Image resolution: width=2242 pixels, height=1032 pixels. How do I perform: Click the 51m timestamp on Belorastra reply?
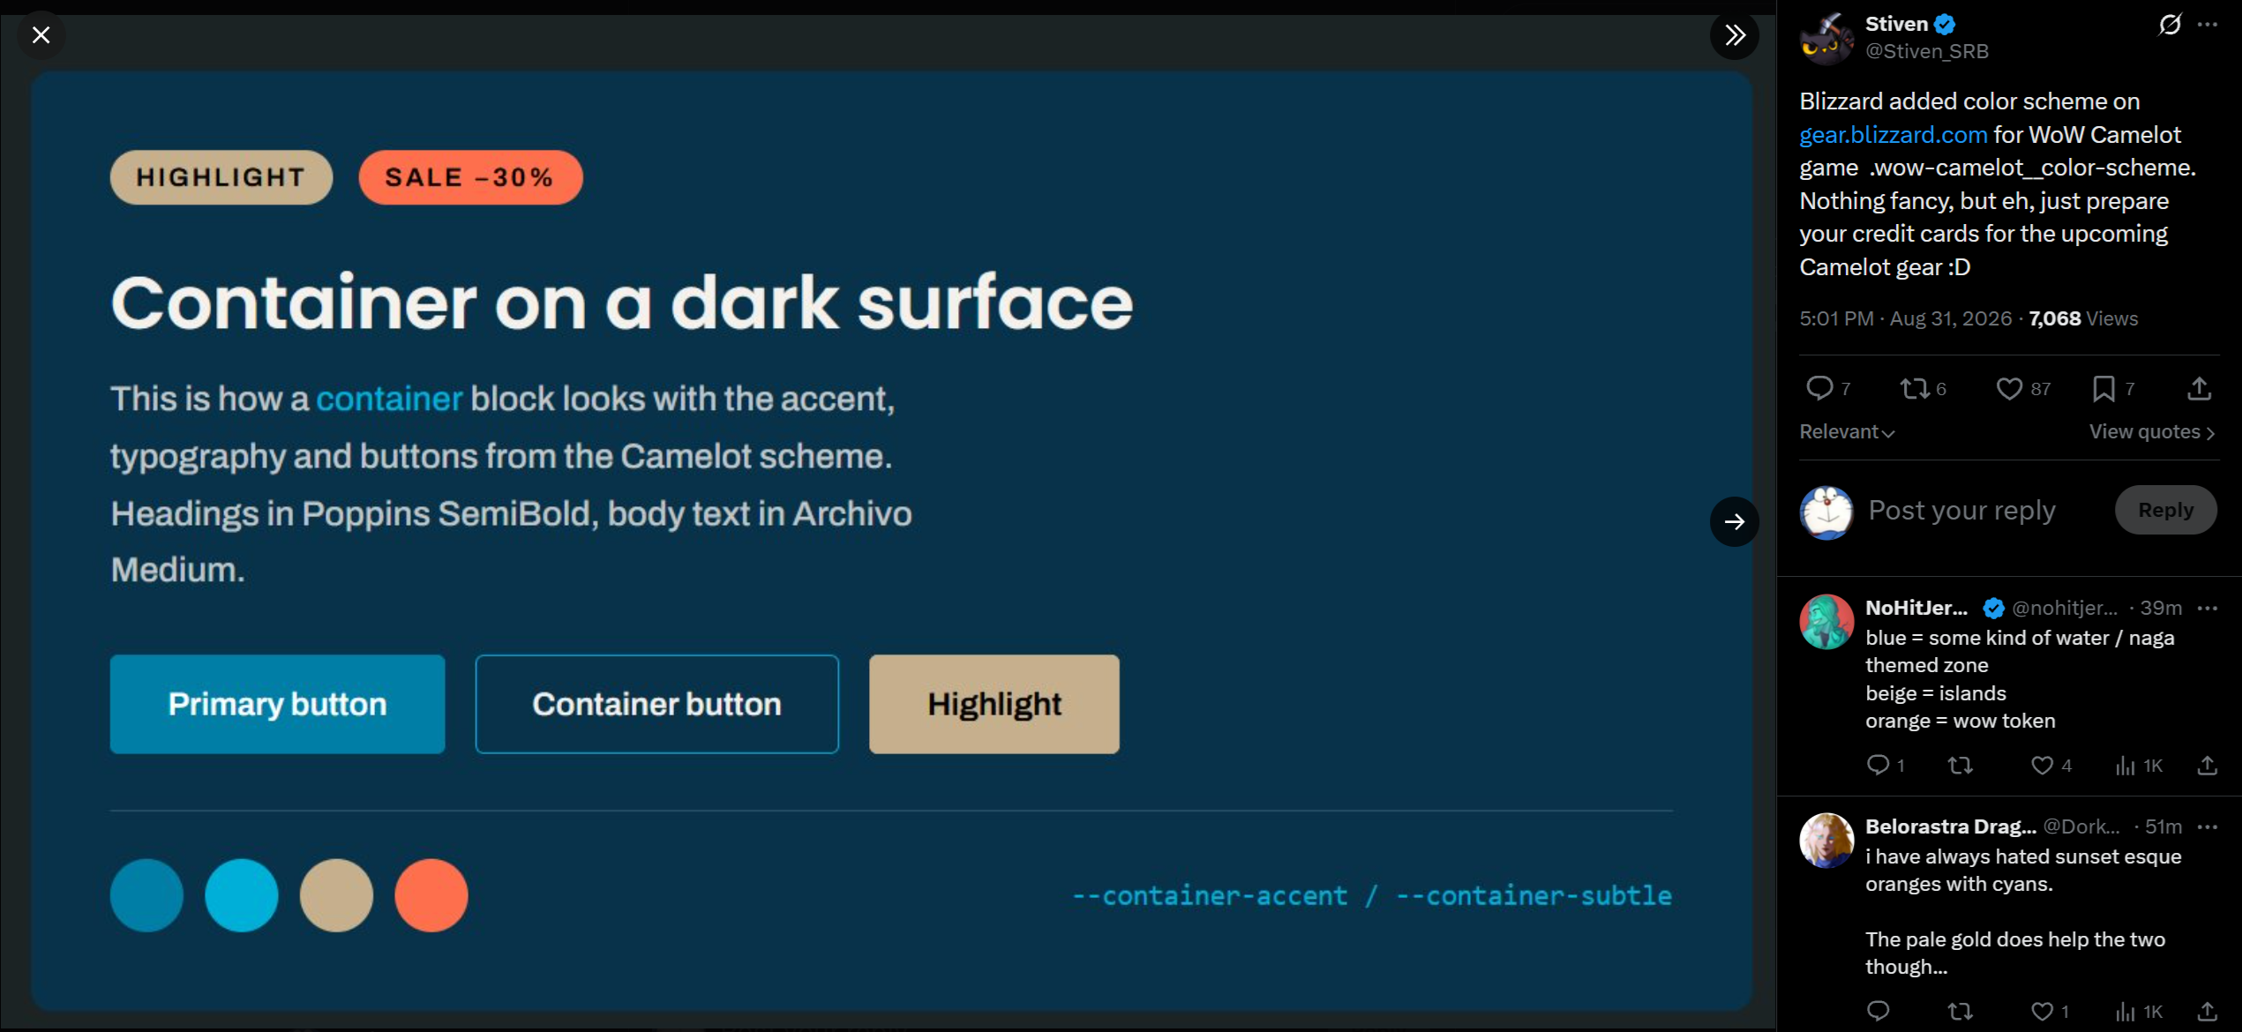pos(2163,826)
